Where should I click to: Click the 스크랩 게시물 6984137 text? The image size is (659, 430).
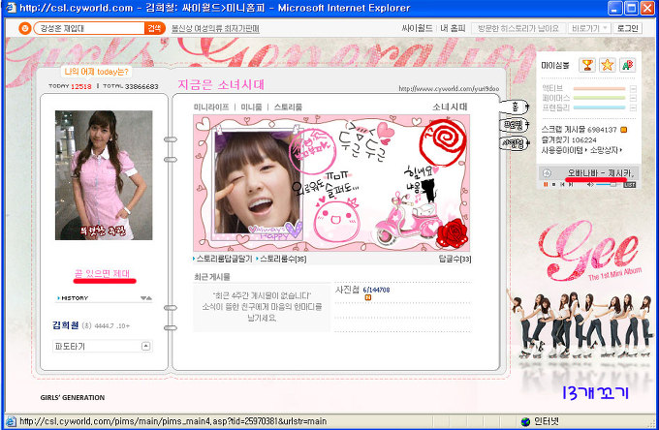click(579, 130)
